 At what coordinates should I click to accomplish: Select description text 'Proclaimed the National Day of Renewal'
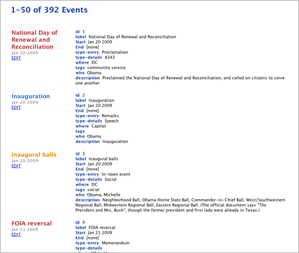tap(180, 80)
